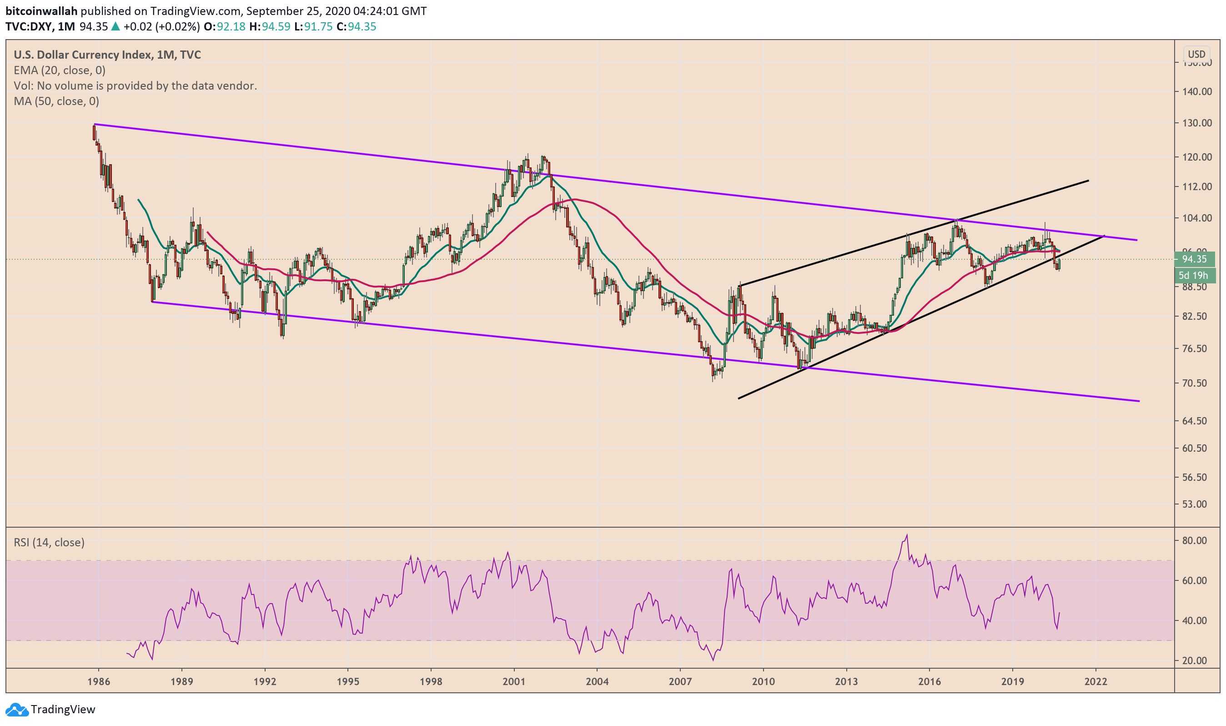The height and width of the screenshot is (726, 1226).
Task: Select the EMA (20, close, 0) indicator legend
Action: click(60, 71)
